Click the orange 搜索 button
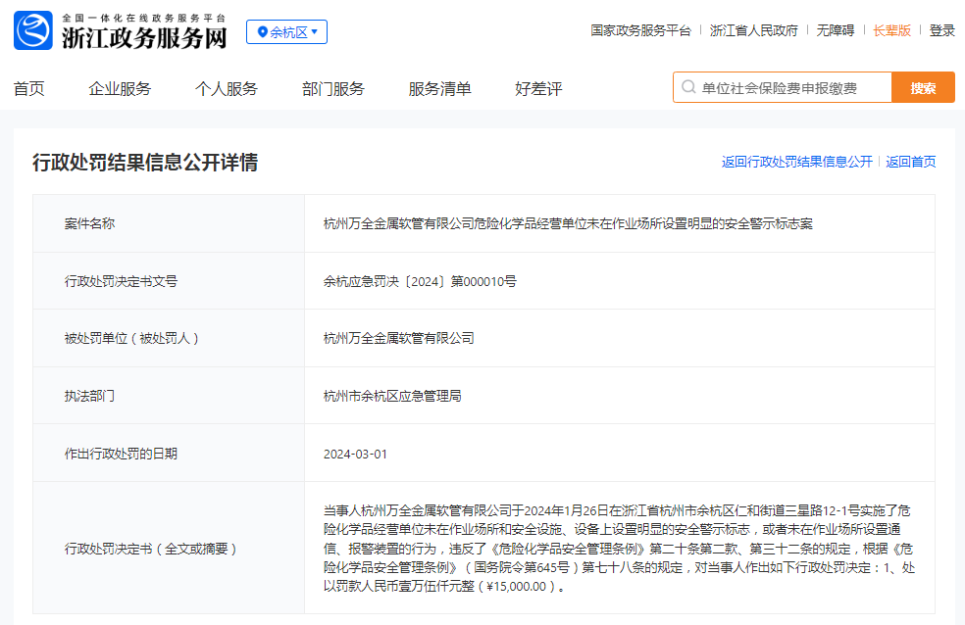This screenshot has height=625, width=965. click(923, 87)
